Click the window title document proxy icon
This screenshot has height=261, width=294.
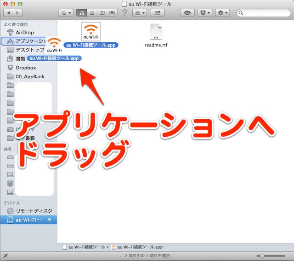124,4
